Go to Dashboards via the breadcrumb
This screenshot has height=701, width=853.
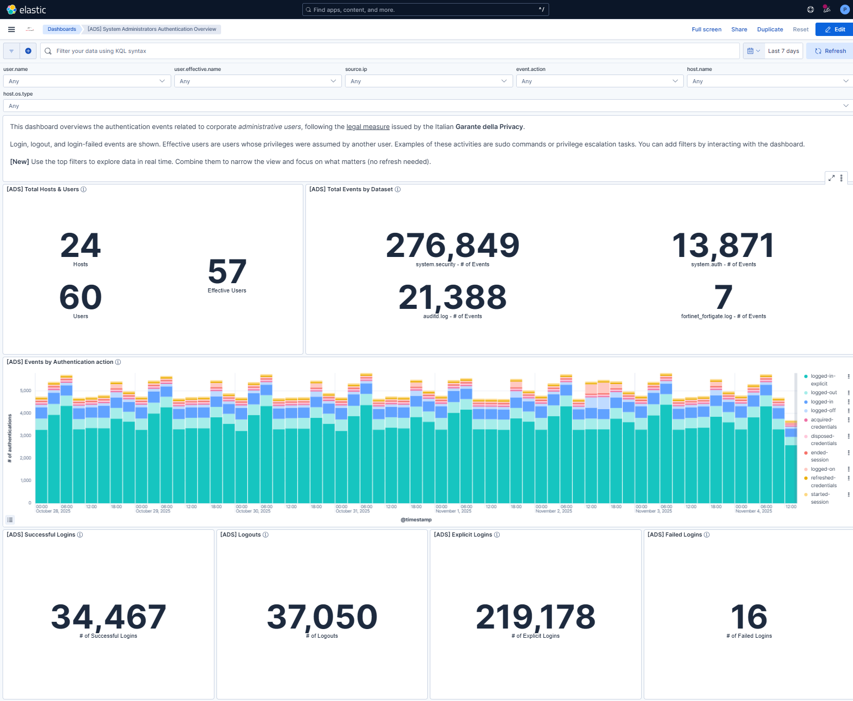61,29
